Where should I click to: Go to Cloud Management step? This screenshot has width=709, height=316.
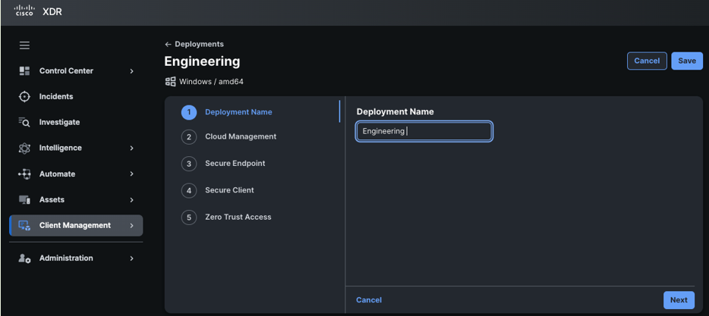click(x=241, y=136)
